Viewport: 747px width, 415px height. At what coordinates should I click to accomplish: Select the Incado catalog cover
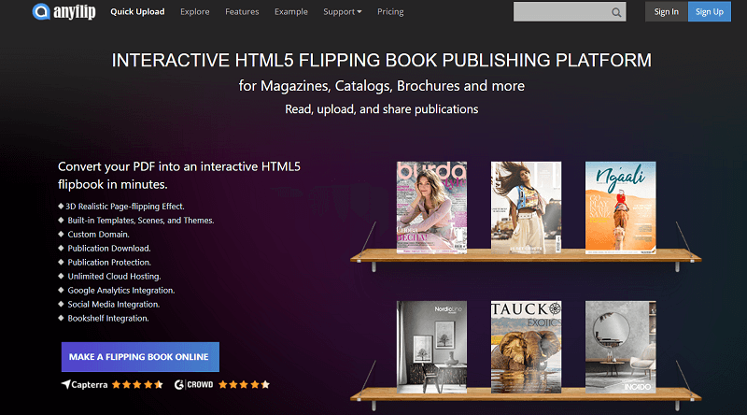[620, 344]
